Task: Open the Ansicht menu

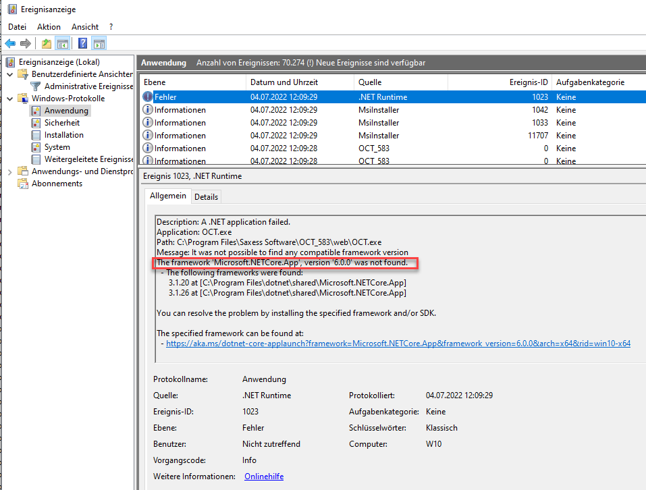Action: 85,27
